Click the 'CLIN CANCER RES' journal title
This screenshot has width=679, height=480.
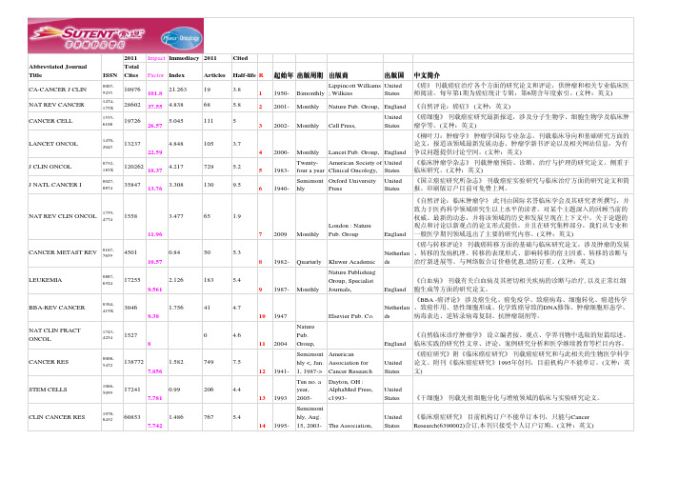click(x=57, y=417)
